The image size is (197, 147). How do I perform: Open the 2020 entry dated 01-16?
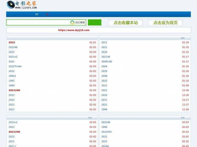[x=104, y=71]
